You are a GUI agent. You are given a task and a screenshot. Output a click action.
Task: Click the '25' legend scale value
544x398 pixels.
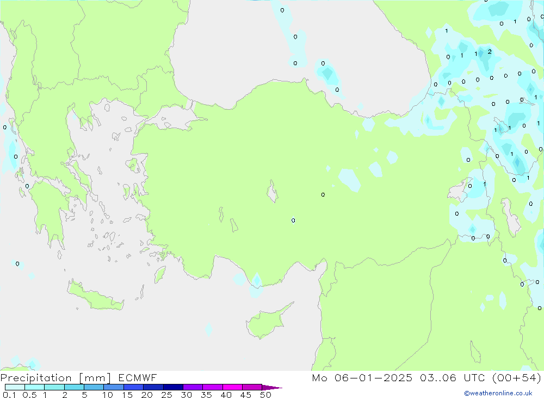point(166,395)
